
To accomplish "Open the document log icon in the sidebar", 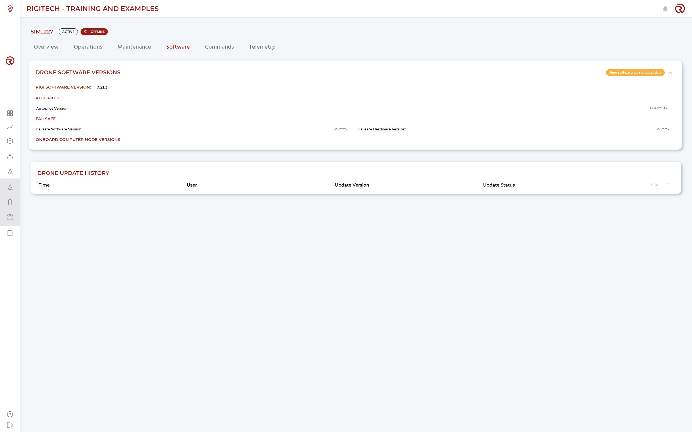I will [x=10, y=233].
